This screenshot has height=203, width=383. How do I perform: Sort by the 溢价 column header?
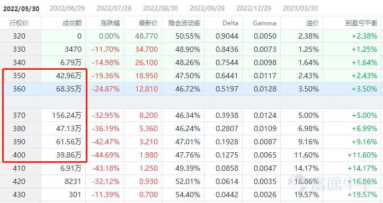[x=313, y=23]
